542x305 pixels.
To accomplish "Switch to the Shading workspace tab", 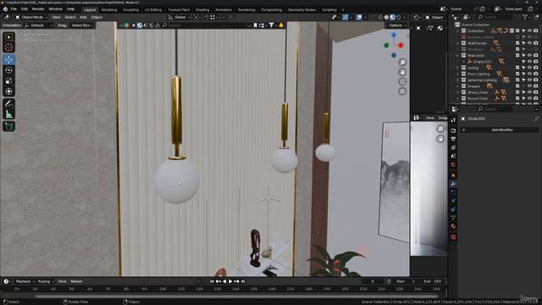I will click(202, 9).
